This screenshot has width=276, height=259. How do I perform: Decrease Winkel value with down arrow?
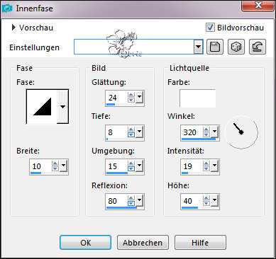206,134
